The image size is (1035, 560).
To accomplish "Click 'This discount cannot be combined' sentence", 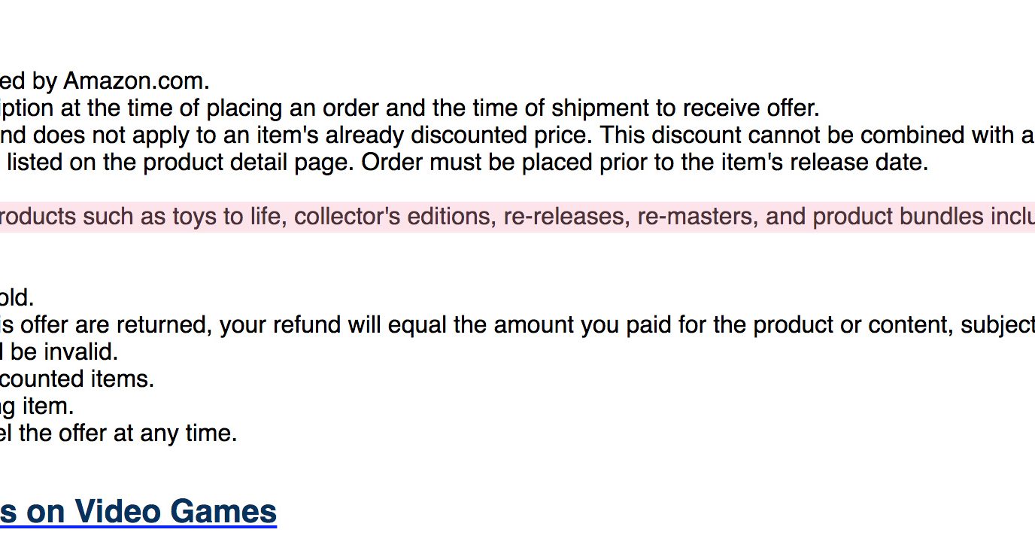I will (x=800, y=135).
